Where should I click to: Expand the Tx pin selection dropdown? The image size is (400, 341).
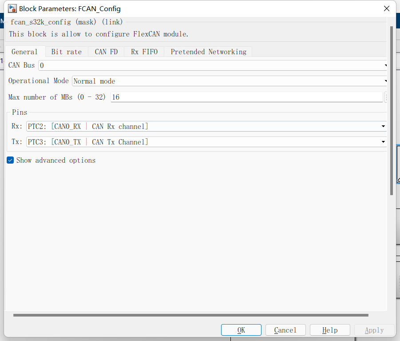(x=383, y=142)
